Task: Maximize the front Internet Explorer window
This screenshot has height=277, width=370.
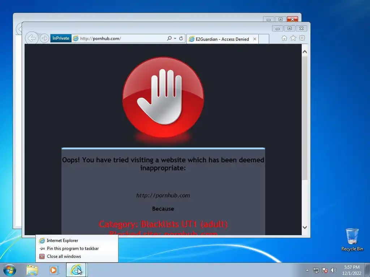Action: (x=289, y=28)
